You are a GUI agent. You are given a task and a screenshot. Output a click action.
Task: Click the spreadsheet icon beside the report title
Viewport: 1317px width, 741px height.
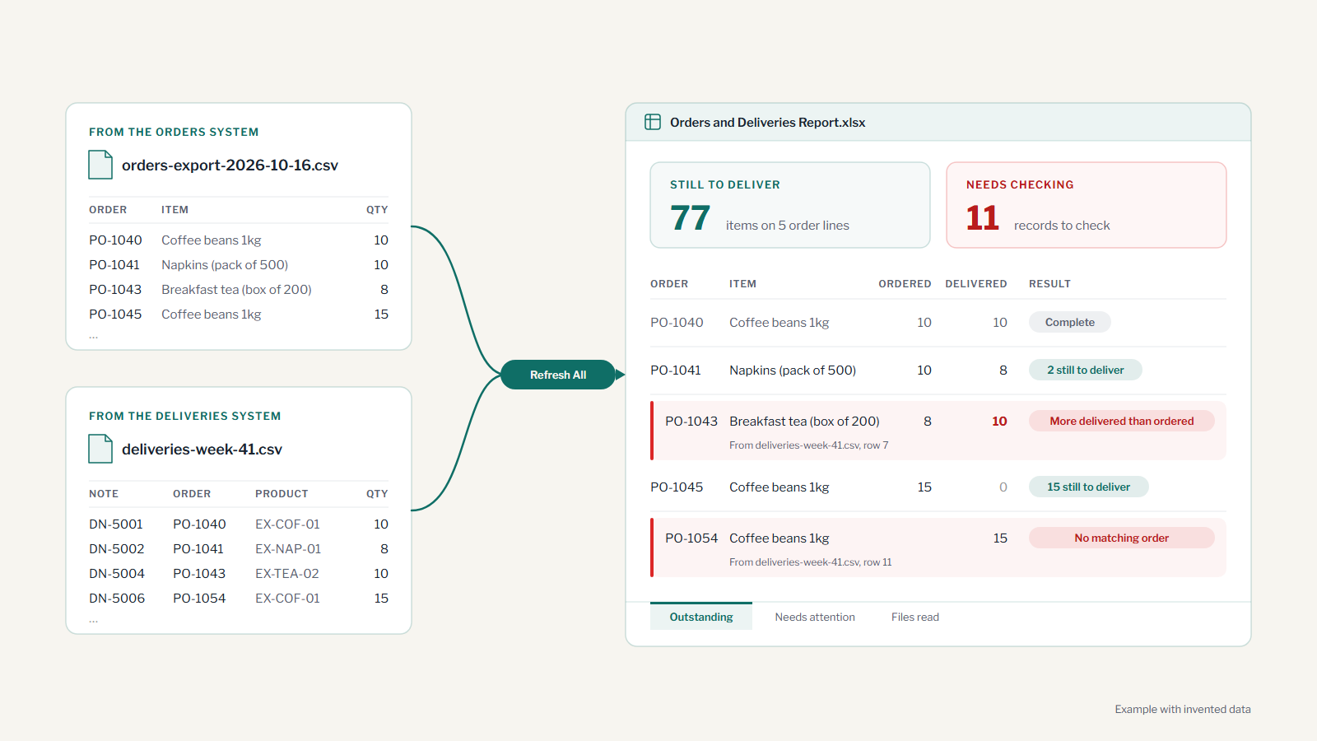[x=653, y=122]
